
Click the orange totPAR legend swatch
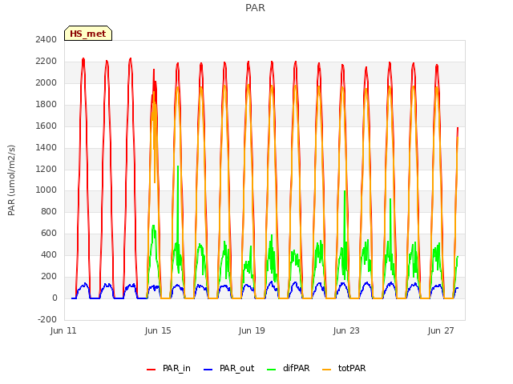tap(326, 370)
